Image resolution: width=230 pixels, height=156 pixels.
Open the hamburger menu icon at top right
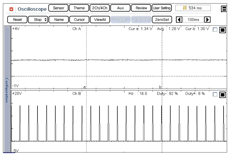[224, 9]
